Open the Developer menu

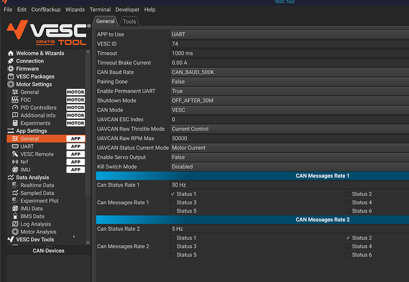click(x=127, y=9)
